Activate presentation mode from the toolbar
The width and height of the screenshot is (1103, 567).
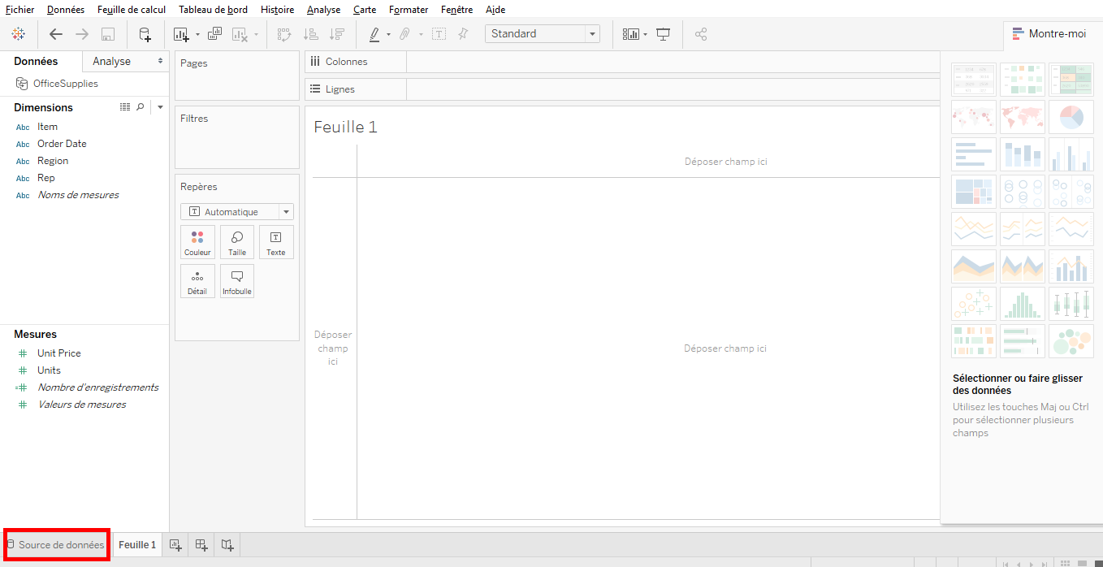663,33
